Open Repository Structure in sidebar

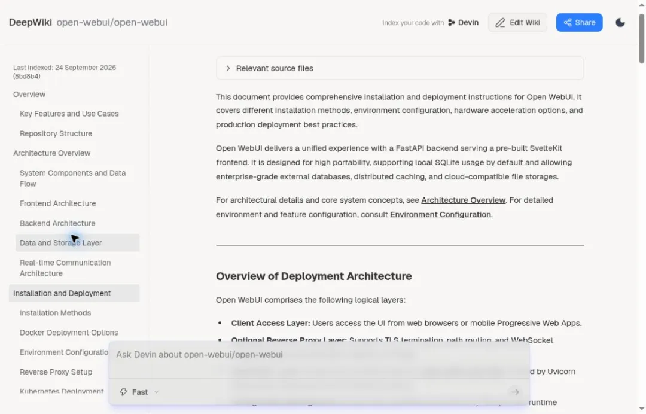[x=56, y=133]
